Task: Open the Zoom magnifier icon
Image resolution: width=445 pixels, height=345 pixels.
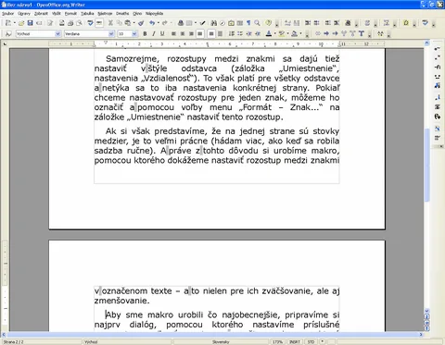Action: coord(257,23)
